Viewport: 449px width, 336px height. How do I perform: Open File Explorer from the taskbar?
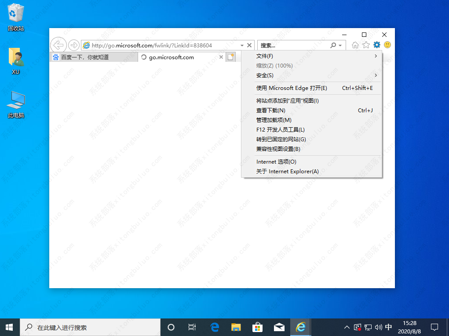[236, 327]
